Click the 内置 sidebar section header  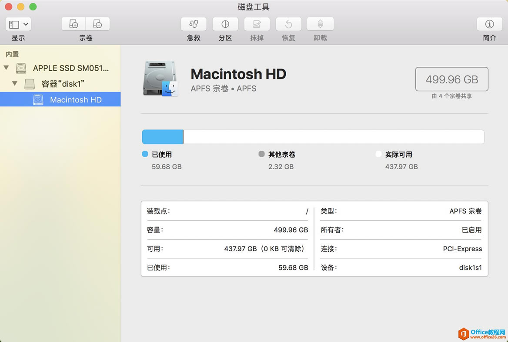click(12, 54)
